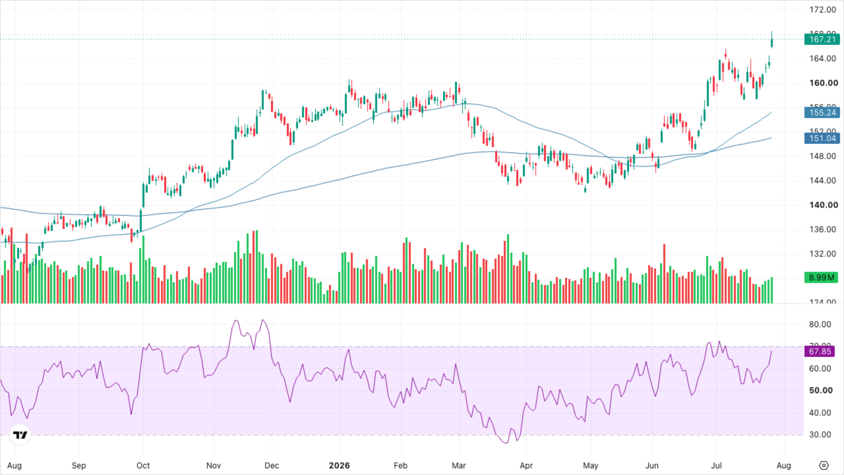Click the latest green candlestick at the high

(772, 43)
